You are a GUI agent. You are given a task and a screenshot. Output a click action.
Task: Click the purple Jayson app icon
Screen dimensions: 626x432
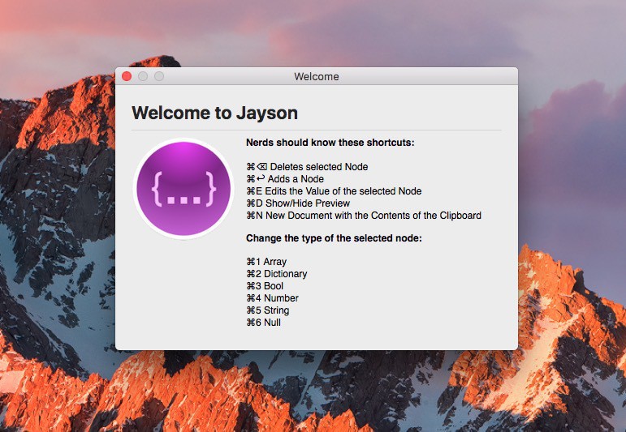[x=183, y=189]
